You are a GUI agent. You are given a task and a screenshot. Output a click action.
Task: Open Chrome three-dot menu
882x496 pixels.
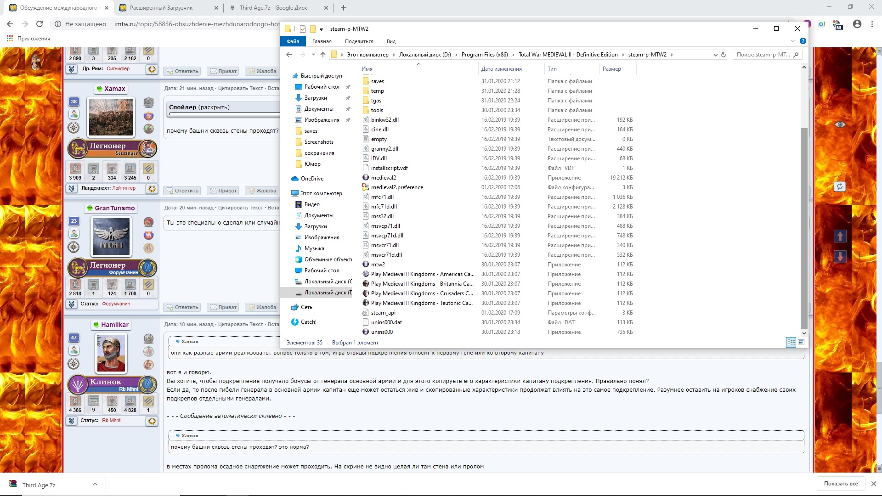click(872, 24)
